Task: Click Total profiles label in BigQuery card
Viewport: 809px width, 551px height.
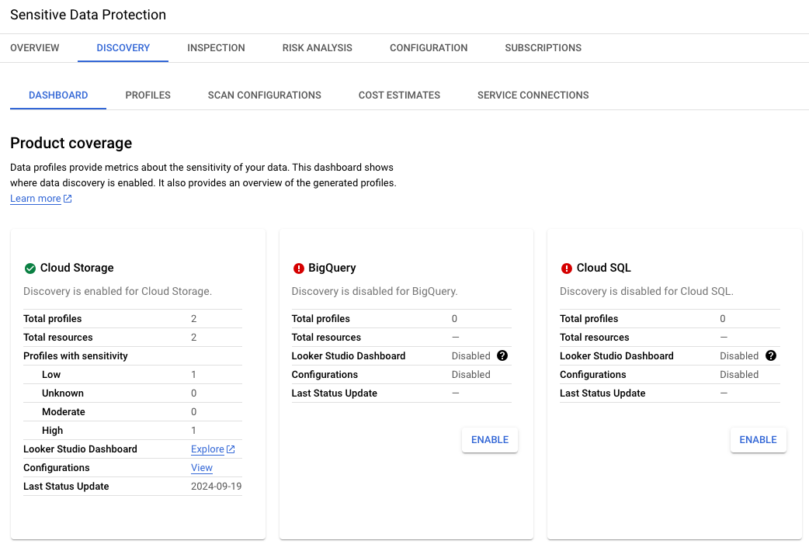Action: point(321,319)
